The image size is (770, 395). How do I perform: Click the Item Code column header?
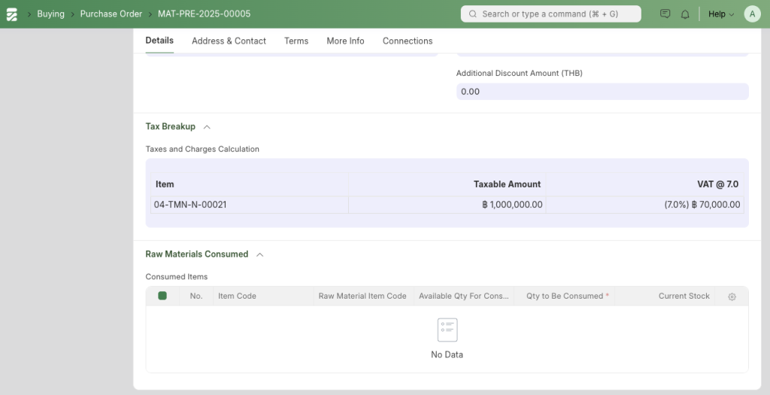(263, 296)
